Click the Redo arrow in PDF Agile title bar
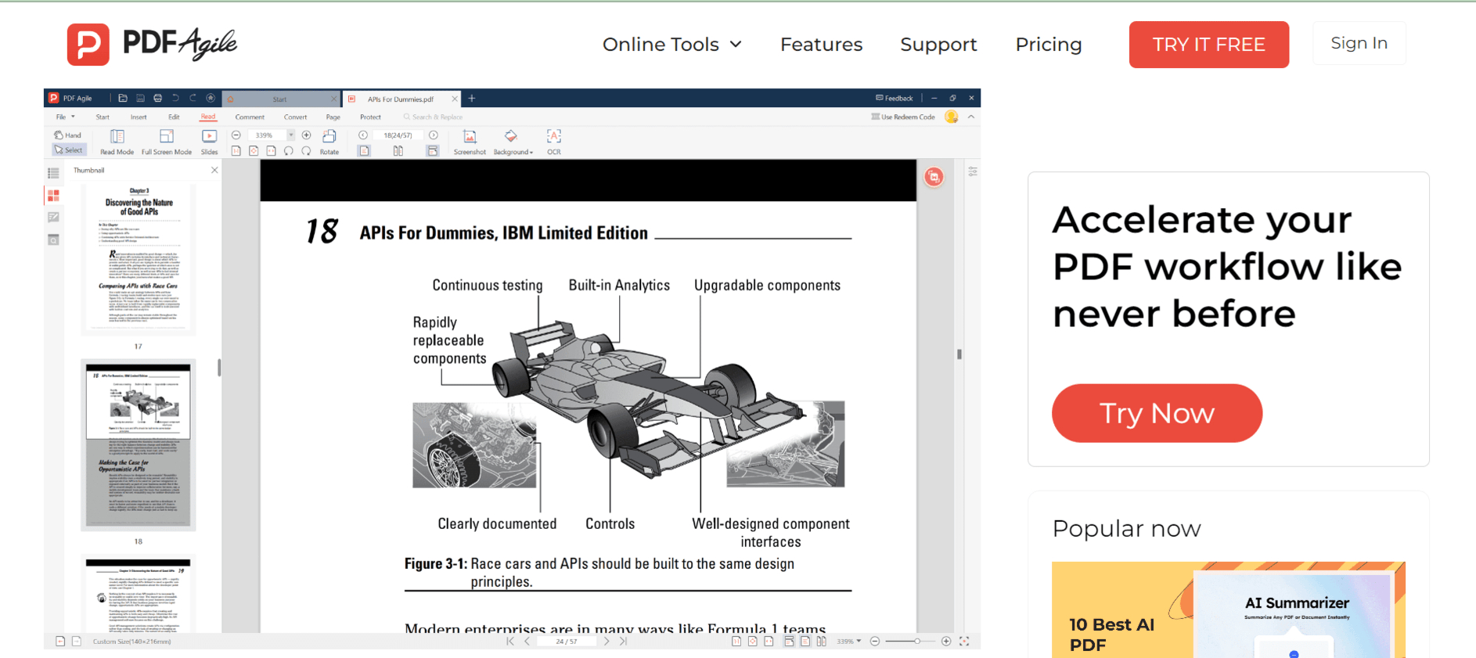Screen dimensions: 1476x658 click(193, 99)
